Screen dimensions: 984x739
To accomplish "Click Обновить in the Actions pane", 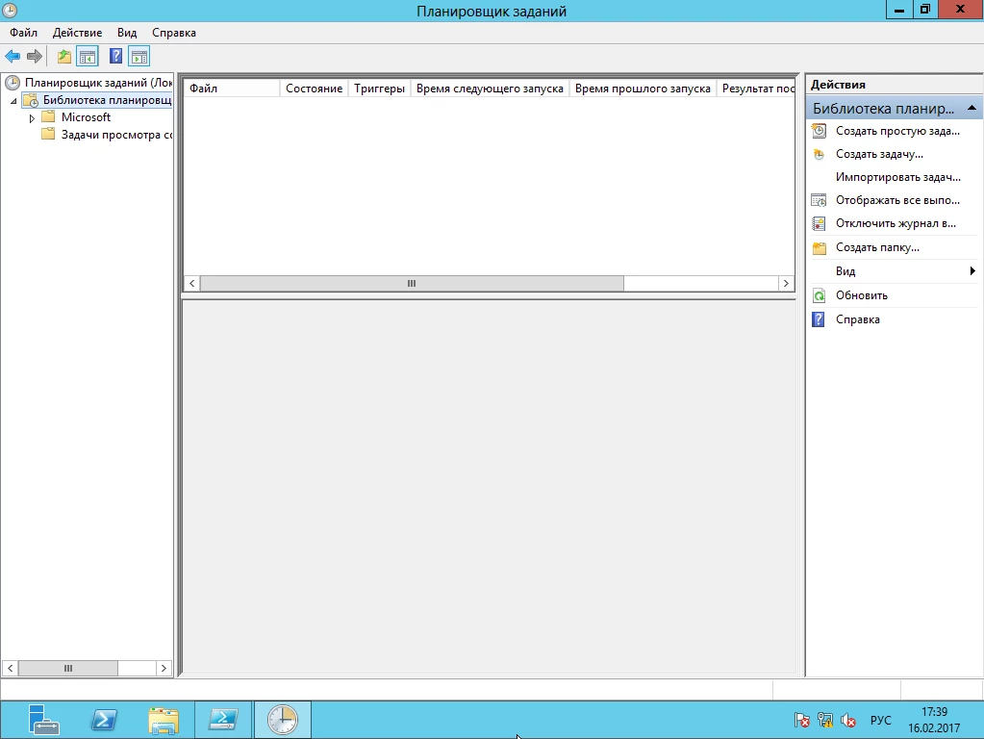I will (x=861, y=295).
